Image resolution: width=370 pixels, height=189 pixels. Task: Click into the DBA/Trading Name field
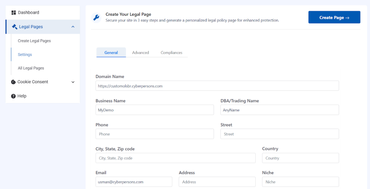point(279,110)
